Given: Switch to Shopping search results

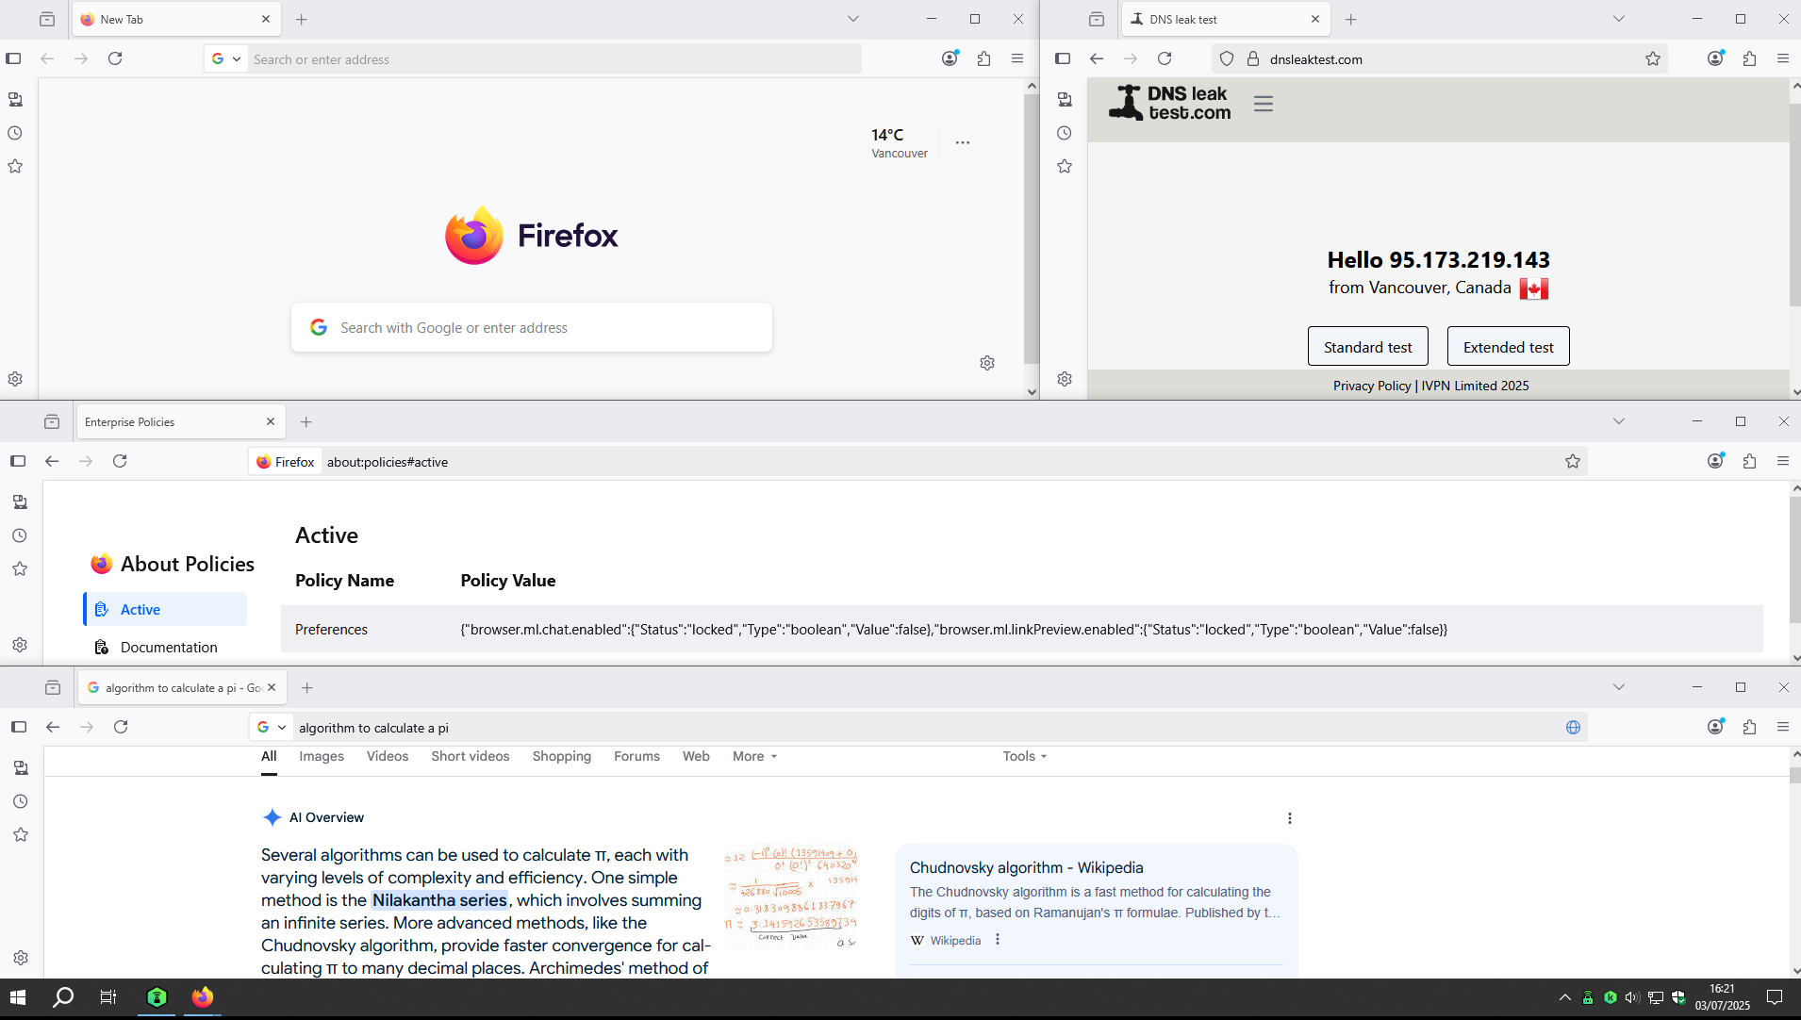Looking at the screenshot, I should tap(562, 756).
